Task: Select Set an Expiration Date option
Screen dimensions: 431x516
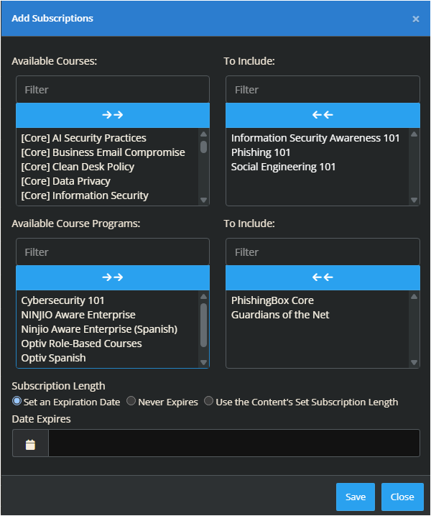Action: click(x=17, y=402)
